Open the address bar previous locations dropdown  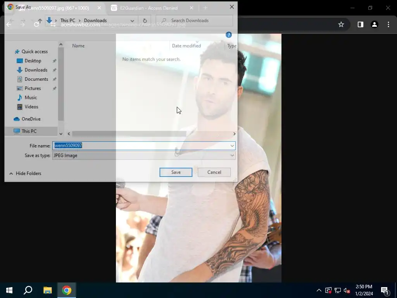tap(132, 21)
